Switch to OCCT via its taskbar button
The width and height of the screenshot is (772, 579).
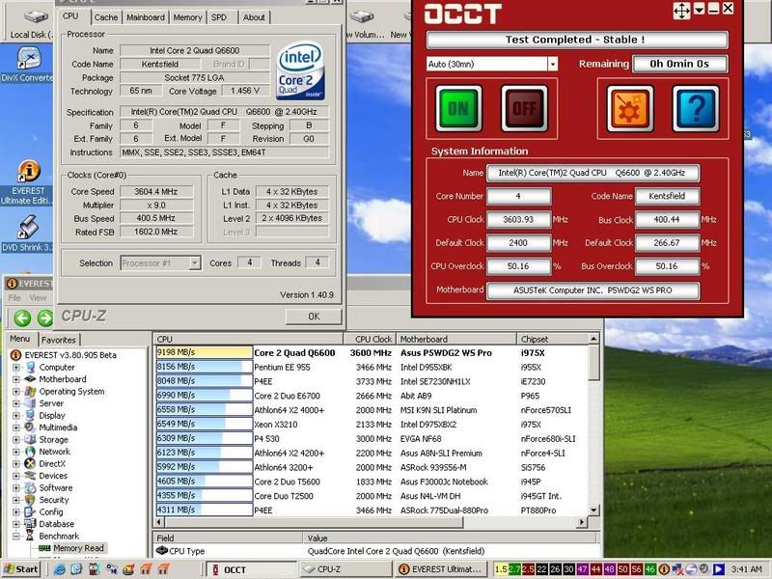pos(251,569)
